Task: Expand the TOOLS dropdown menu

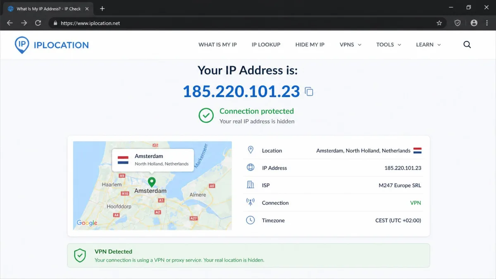Action: pos(389,45)
